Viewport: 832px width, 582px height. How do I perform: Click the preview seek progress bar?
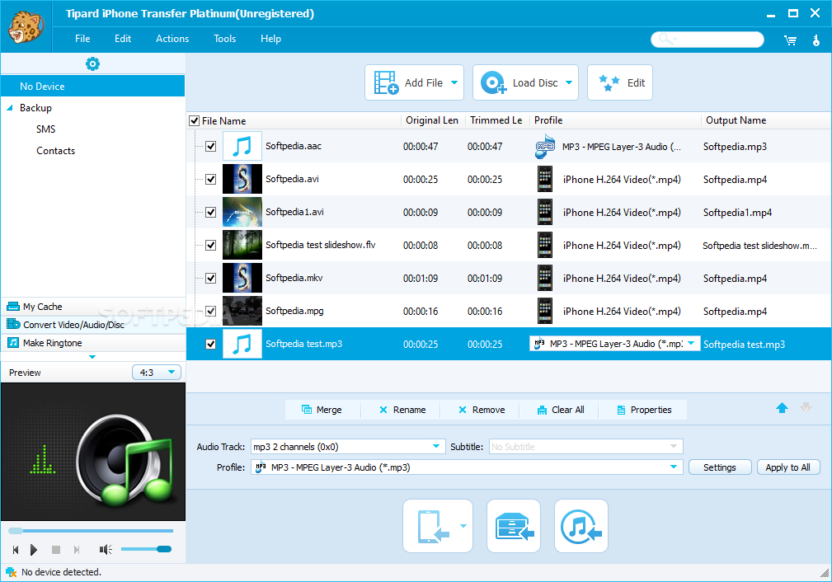pos(91,531)
